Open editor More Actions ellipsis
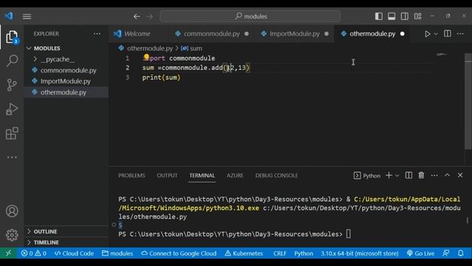Image resolution: width=472 pixels, height=266 pixels. tap(460, 33)
